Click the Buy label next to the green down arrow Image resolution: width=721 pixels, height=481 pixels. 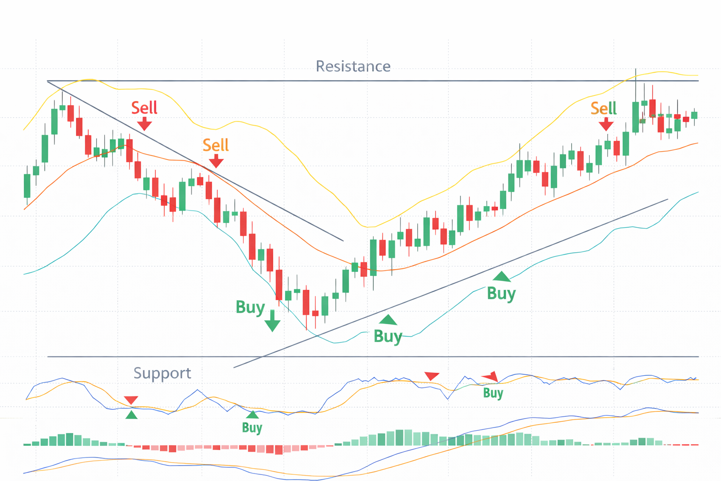point(250,308)
